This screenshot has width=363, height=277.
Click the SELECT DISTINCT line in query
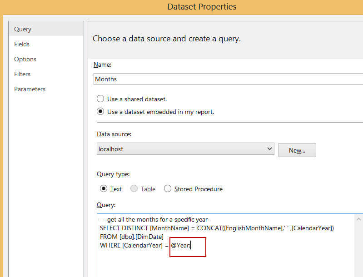tap(216, 228)
